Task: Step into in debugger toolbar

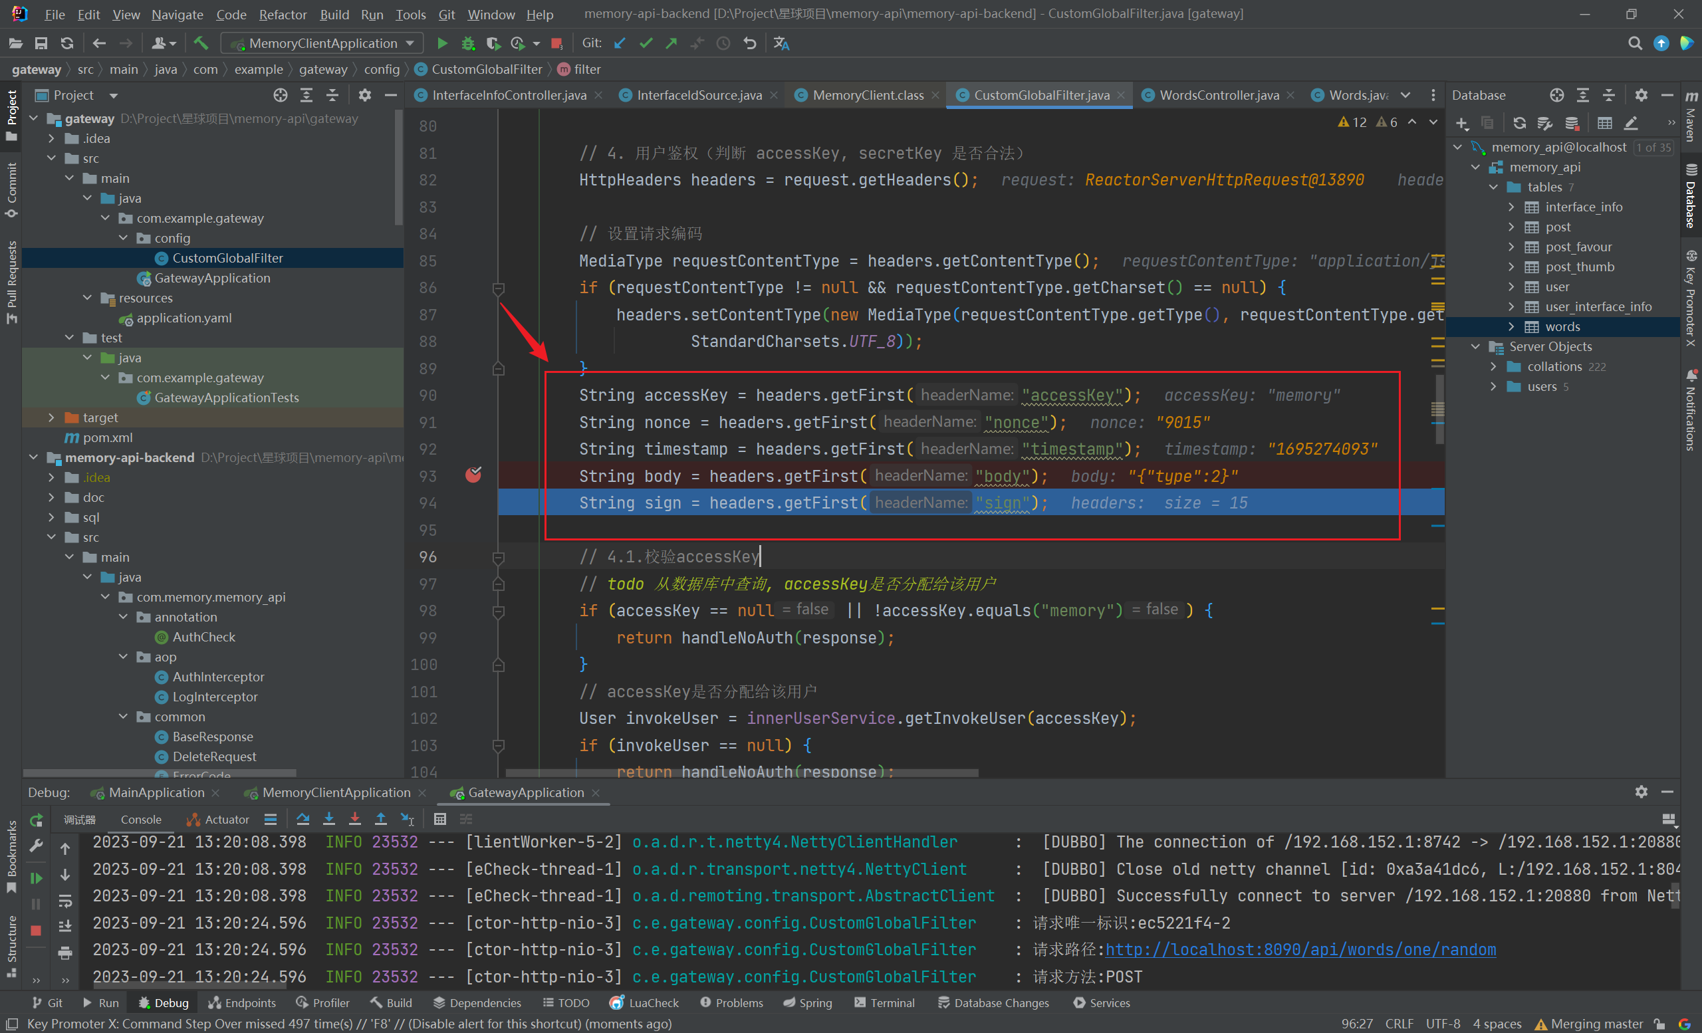Action: click(329, 820)
